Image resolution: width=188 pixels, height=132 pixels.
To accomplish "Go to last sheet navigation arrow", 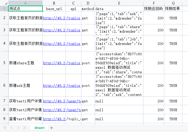I will tap(25, 128).
